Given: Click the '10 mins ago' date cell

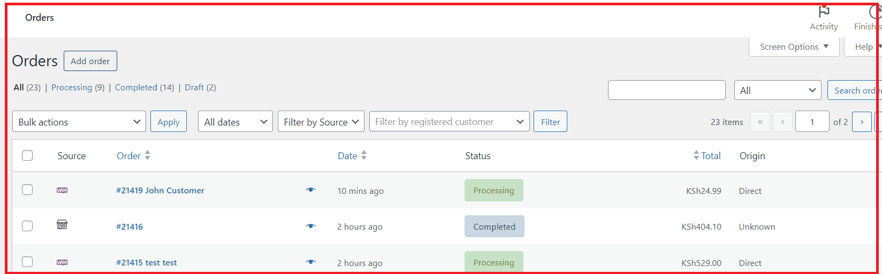Looking at the screenshot, I should [360, 191].
